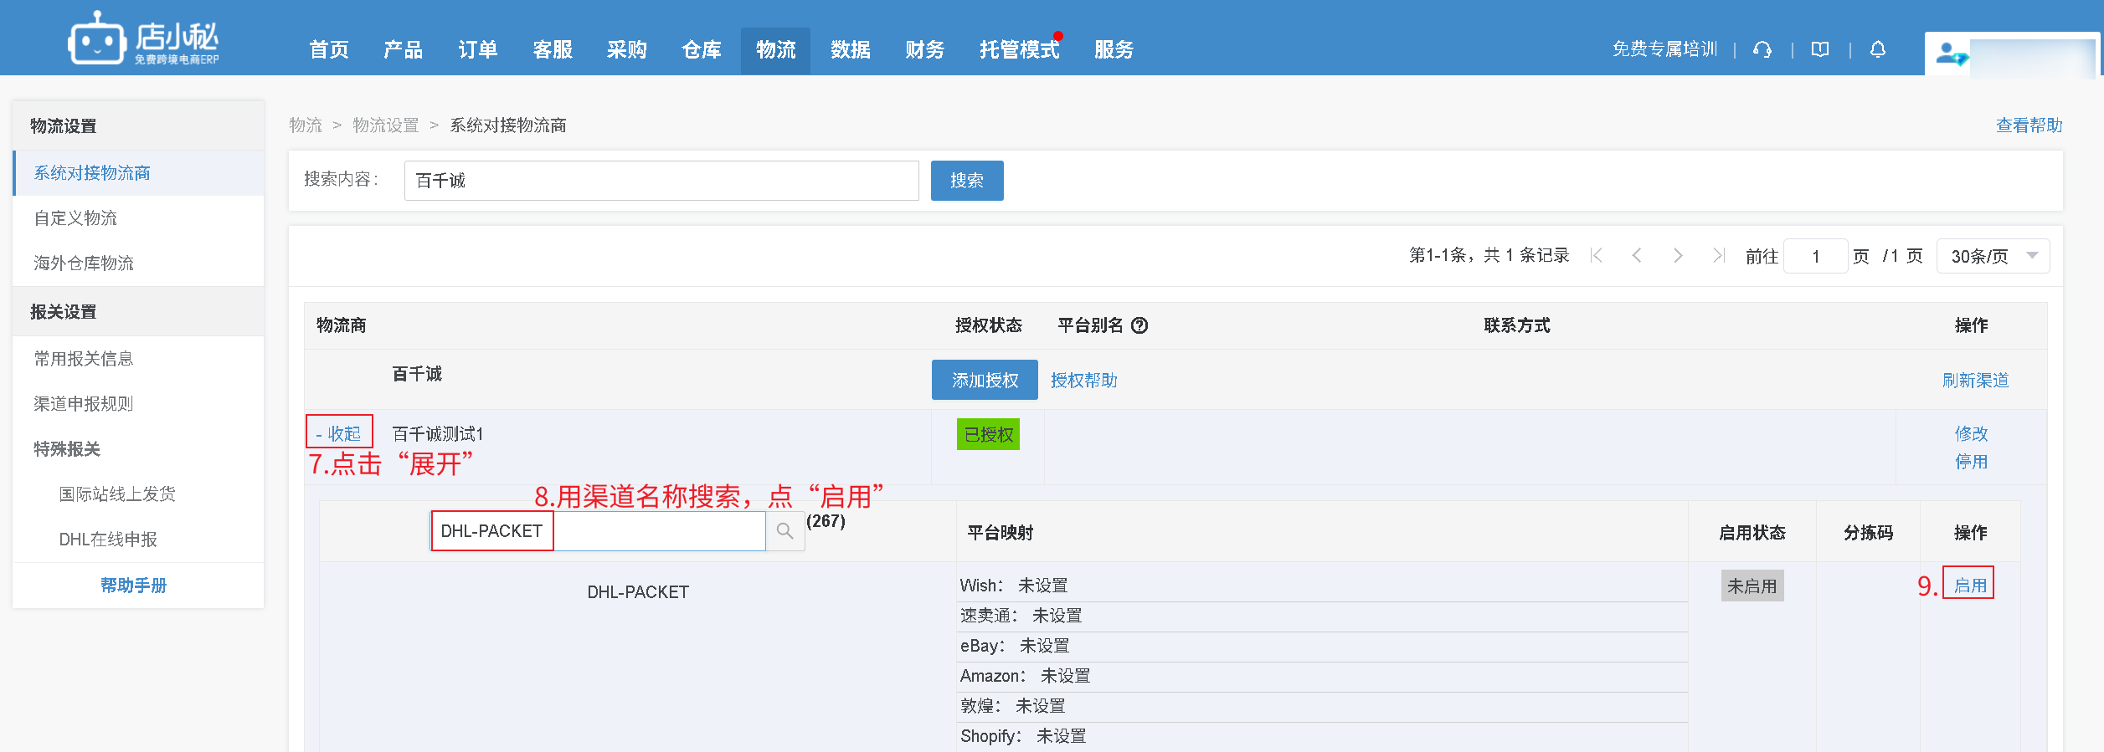Click the customer service headset icon

click(x=1762, y=50)
